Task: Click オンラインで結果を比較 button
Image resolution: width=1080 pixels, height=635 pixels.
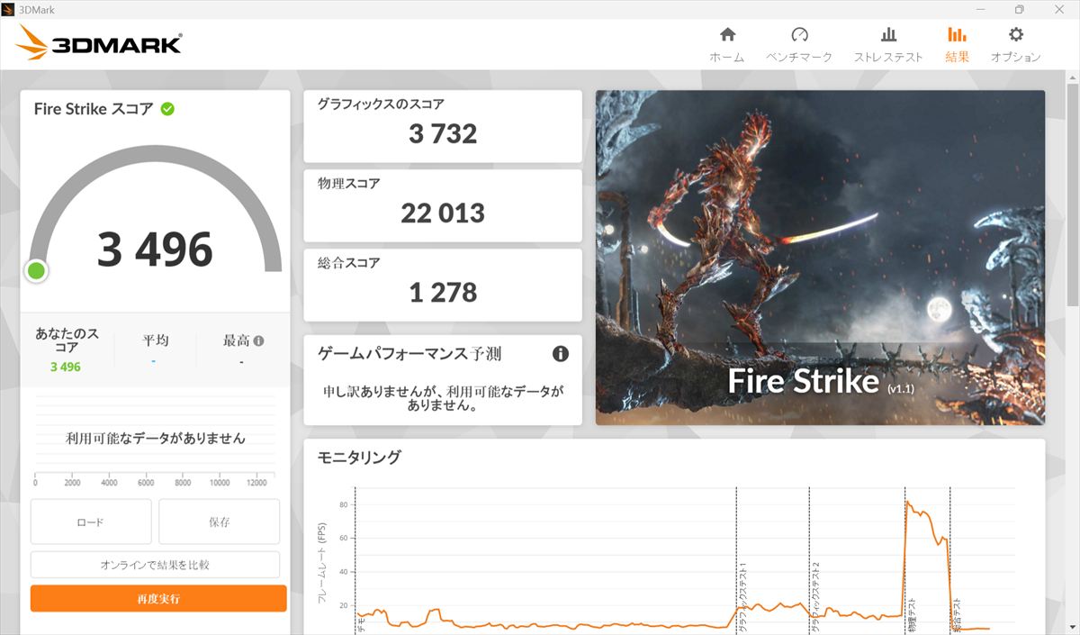Action: tap(155, 565)
